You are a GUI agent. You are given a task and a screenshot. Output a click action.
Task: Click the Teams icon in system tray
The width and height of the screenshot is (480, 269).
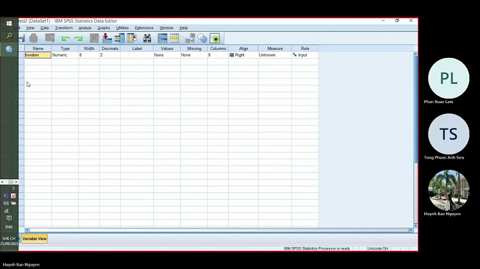[6, 196]
